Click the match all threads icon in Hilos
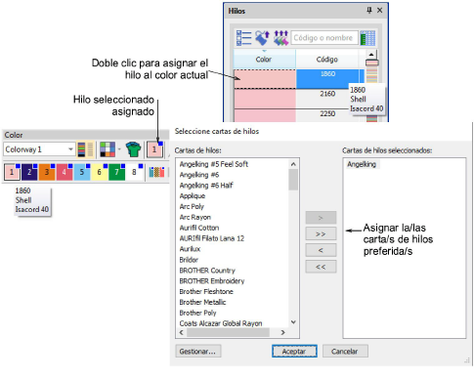474x379 pixels. coord(280,38)
